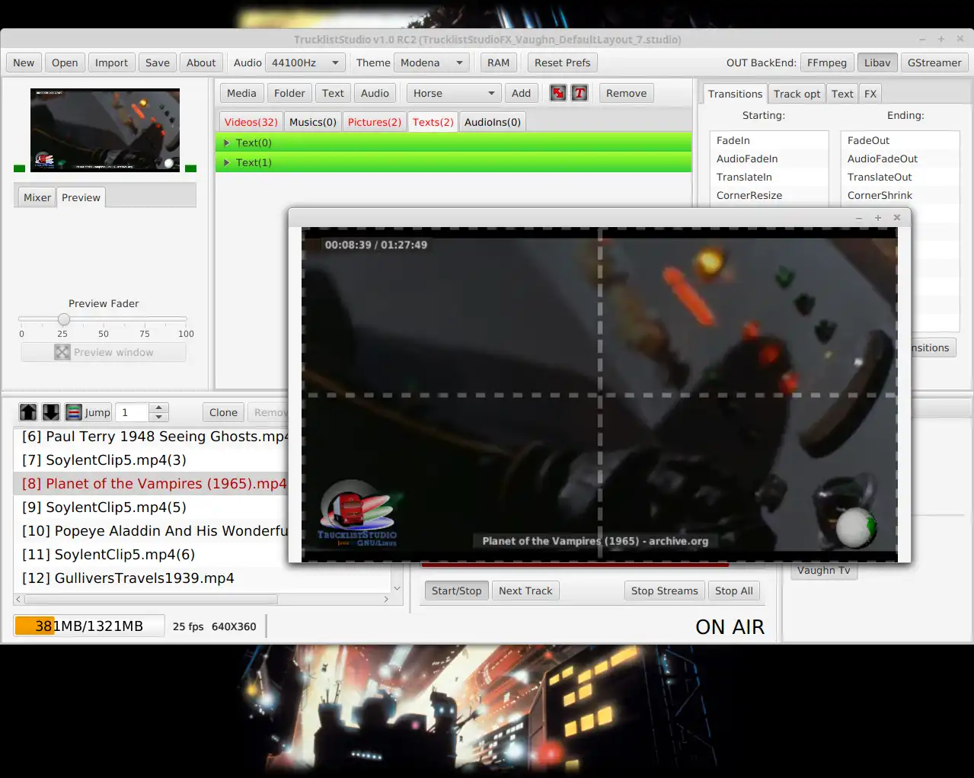Open the Audio 44100Hz sample rate dropdown
This screenshot has height=778, width=974.
point(305,62)
